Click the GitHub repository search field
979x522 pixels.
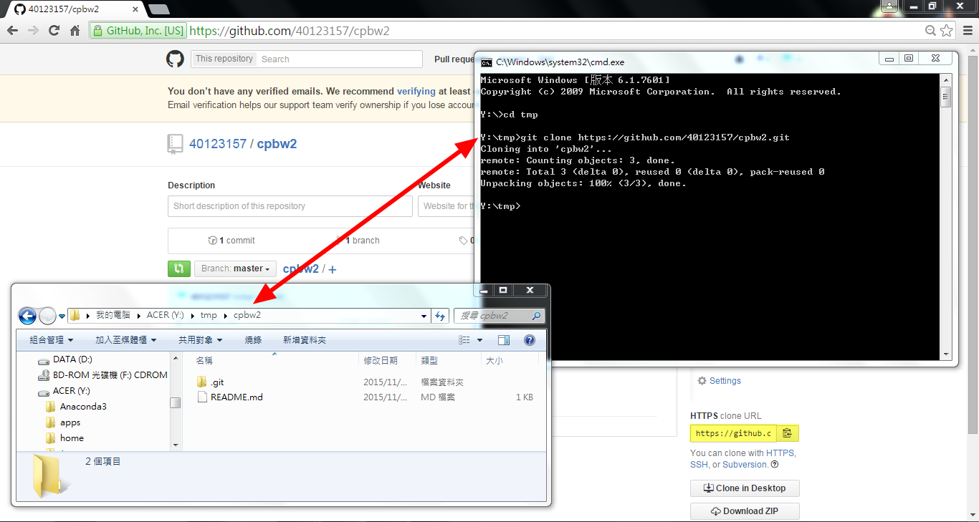339,59
